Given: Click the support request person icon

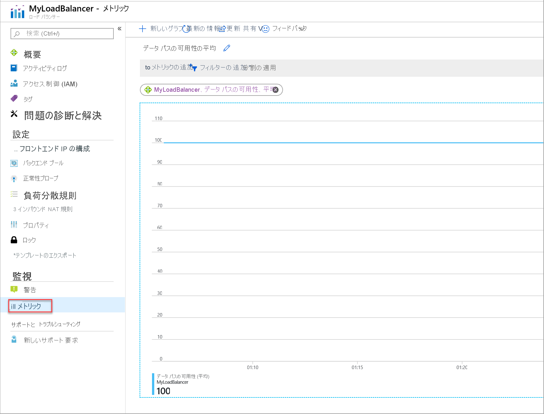Looking at the screenshot, I should point(14,339).
